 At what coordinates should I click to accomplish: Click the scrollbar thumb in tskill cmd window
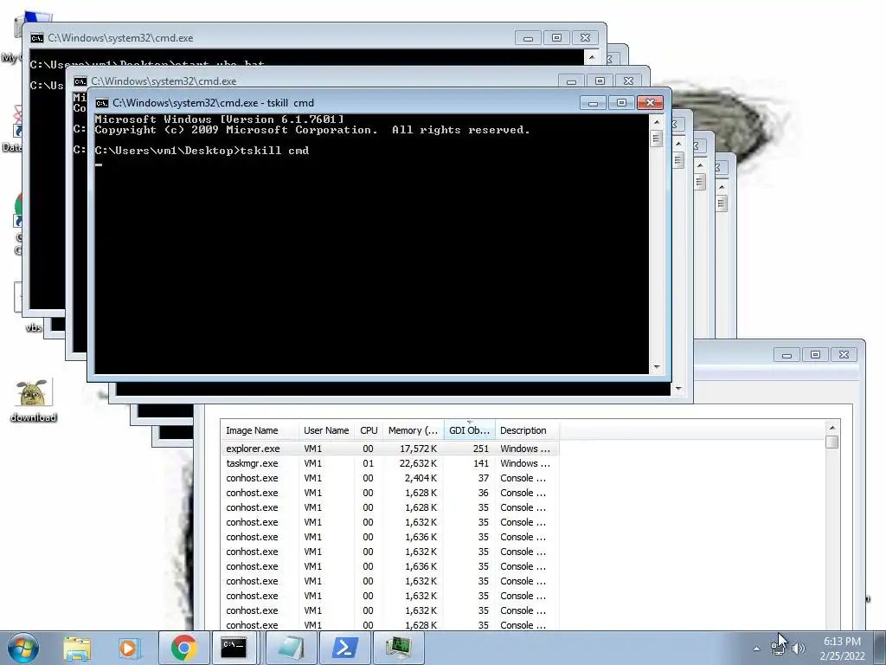[657, 139]
